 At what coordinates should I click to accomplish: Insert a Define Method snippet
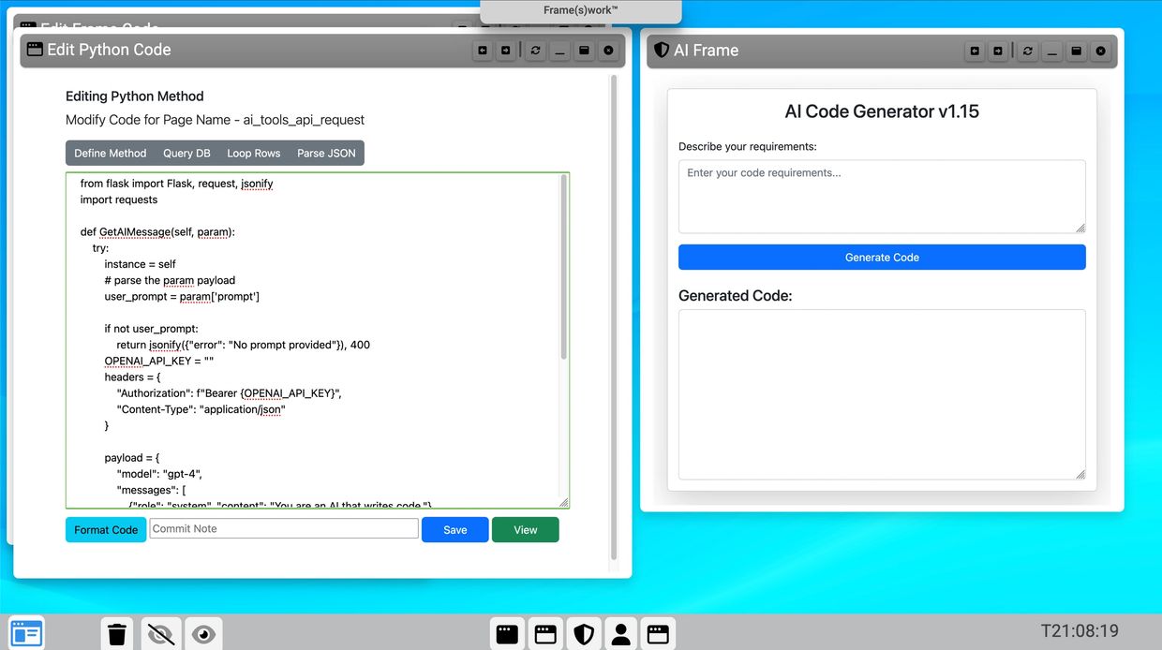click(x=111, y=153)
